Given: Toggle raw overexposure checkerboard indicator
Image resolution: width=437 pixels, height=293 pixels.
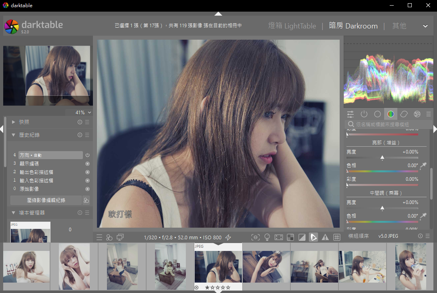Looking at the screenshot, I should click(290, 237).
